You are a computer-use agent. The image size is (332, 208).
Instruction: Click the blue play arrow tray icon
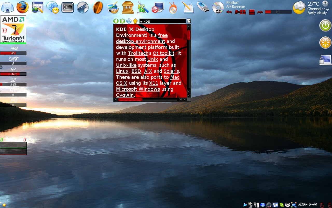(245, 205)
